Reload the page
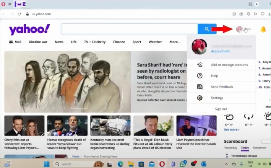Image resolution: width=271 pixels, height=168 pixels. [x=19, y=14]
